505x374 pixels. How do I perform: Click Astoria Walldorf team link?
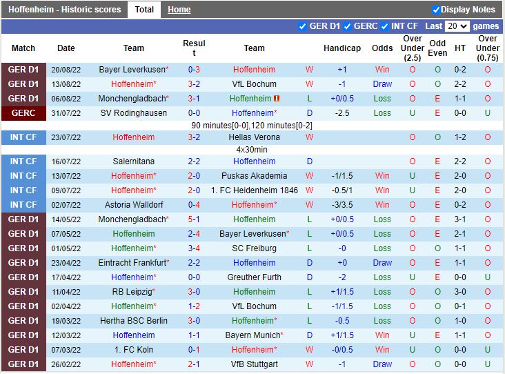134,205
